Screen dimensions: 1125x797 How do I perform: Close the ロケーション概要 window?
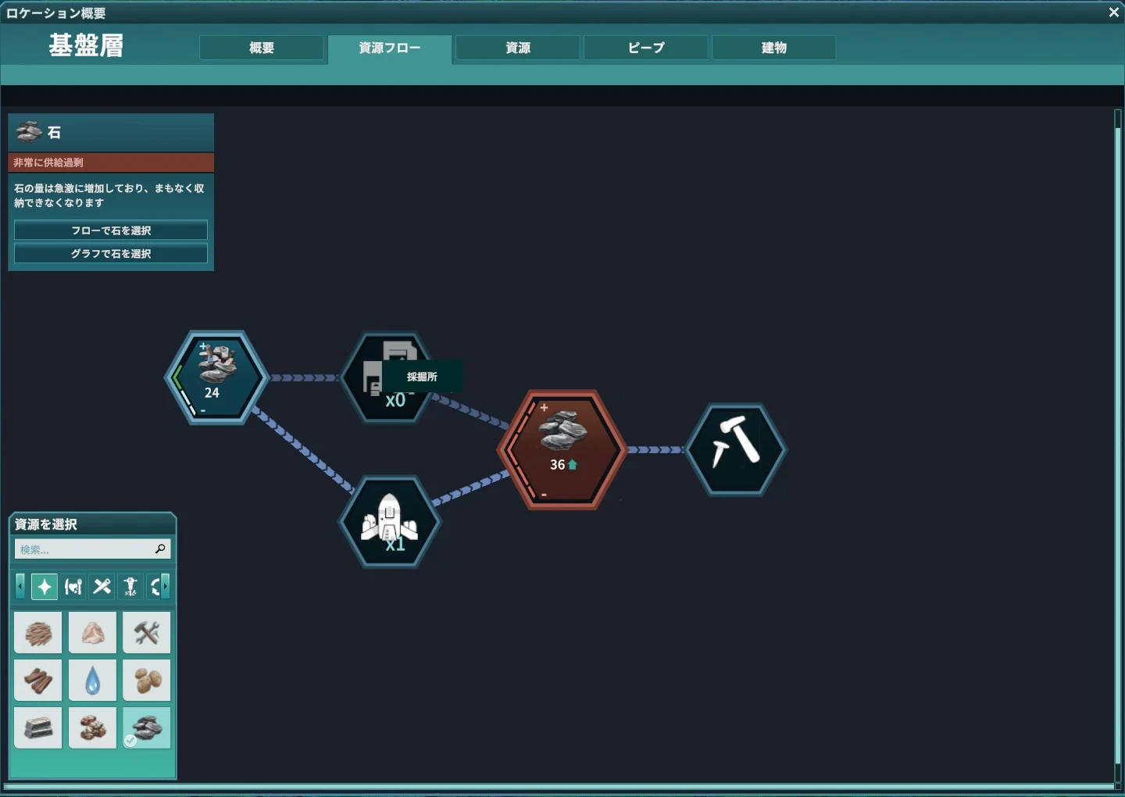click(x=1113, y=13)
